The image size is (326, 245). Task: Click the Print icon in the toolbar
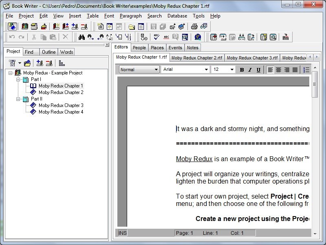point(194,27)
